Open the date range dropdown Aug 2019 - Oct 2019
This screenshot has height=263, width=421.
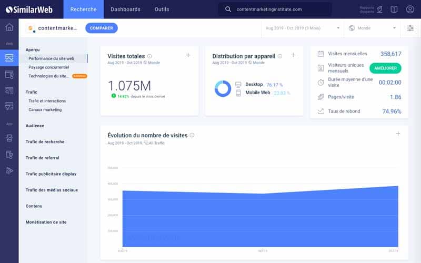point(302,28)
